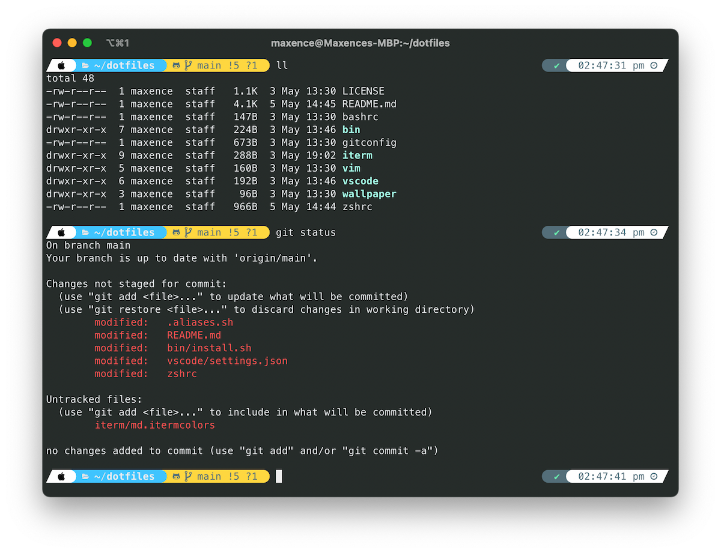Click the untracked iterm/md.itermcolors file
Screen dimensions: 721x553
[155, 425]
